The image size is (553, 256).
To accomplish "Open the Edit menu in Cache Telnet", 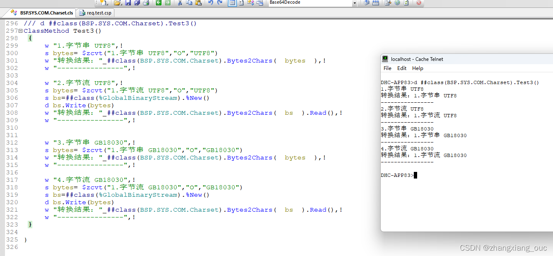I will tap(402, 68).
